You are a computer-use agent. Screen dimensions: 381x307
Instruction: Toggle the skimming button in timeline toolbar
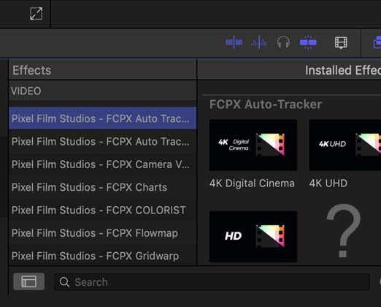(x=234, y=42)
